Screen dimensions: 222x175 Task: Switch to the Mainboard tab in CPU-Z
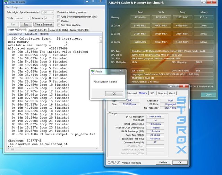(x=132, y=93)
